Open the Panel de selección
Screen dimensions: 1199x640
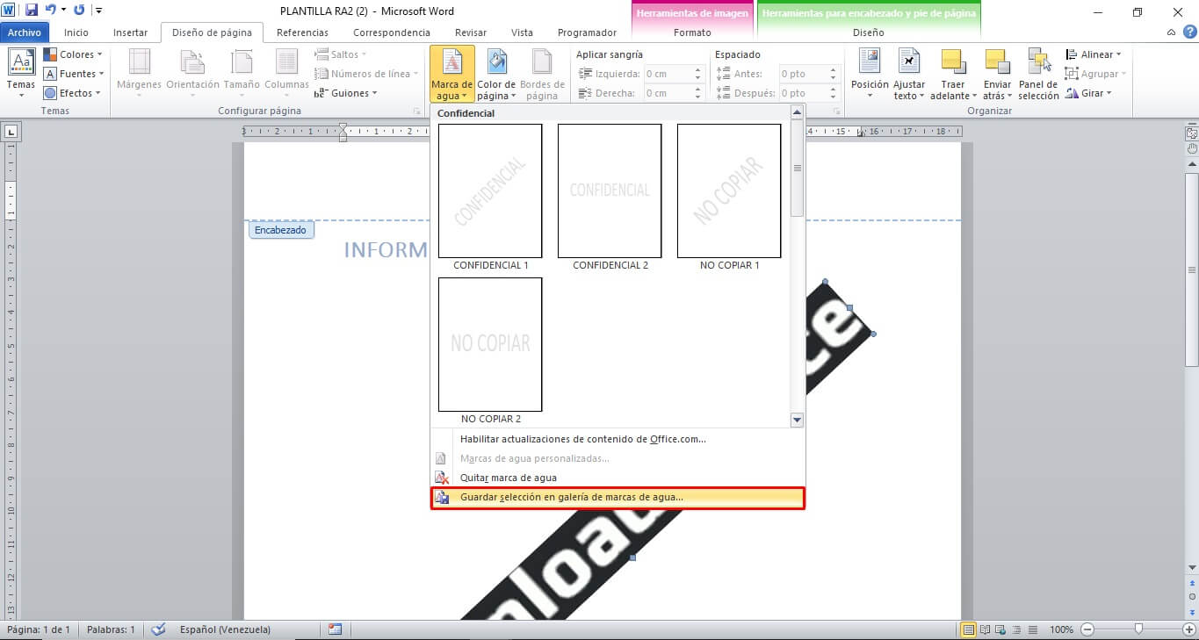[x=1039, y=74]
